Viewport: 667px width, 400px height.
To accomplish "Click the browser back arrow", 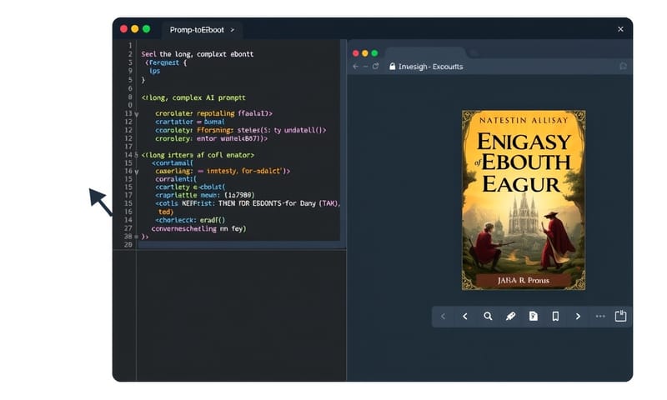I will pos(356,67).
